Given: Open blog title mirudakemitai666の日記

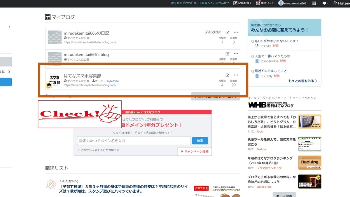Looking at the screenshot, I should [x=86, y=33].
